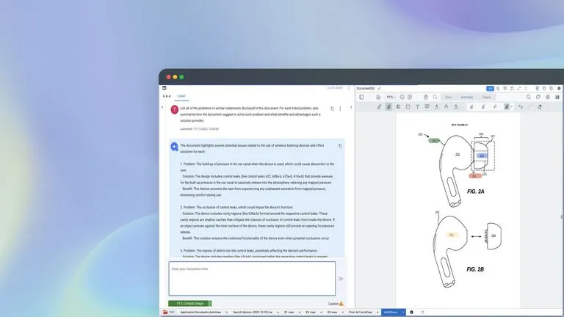The width and height of the screenshot is (564, 317).
Task: Click the zoom in plus icon
Action: 410,97
